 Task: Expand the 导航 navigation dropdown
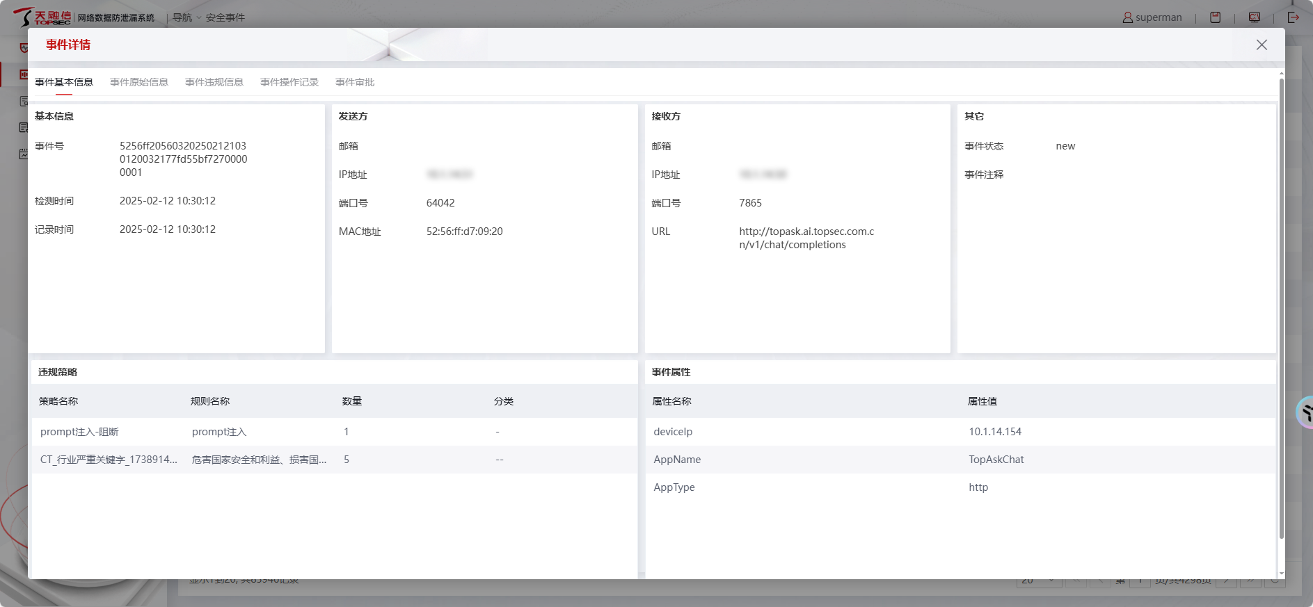[186, 17]
